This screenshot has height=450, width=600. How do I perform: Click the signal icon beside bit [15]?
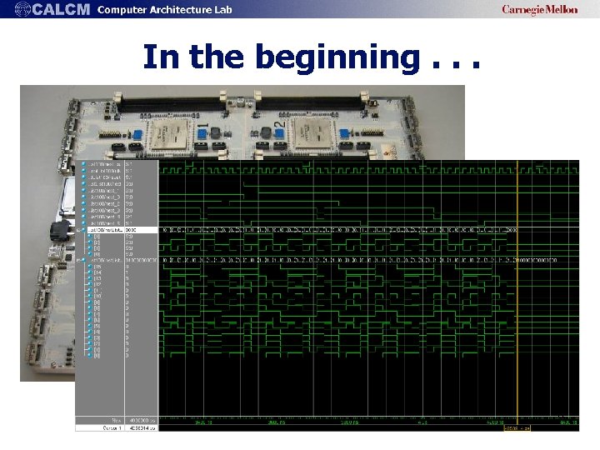click(x=90, y=267)
